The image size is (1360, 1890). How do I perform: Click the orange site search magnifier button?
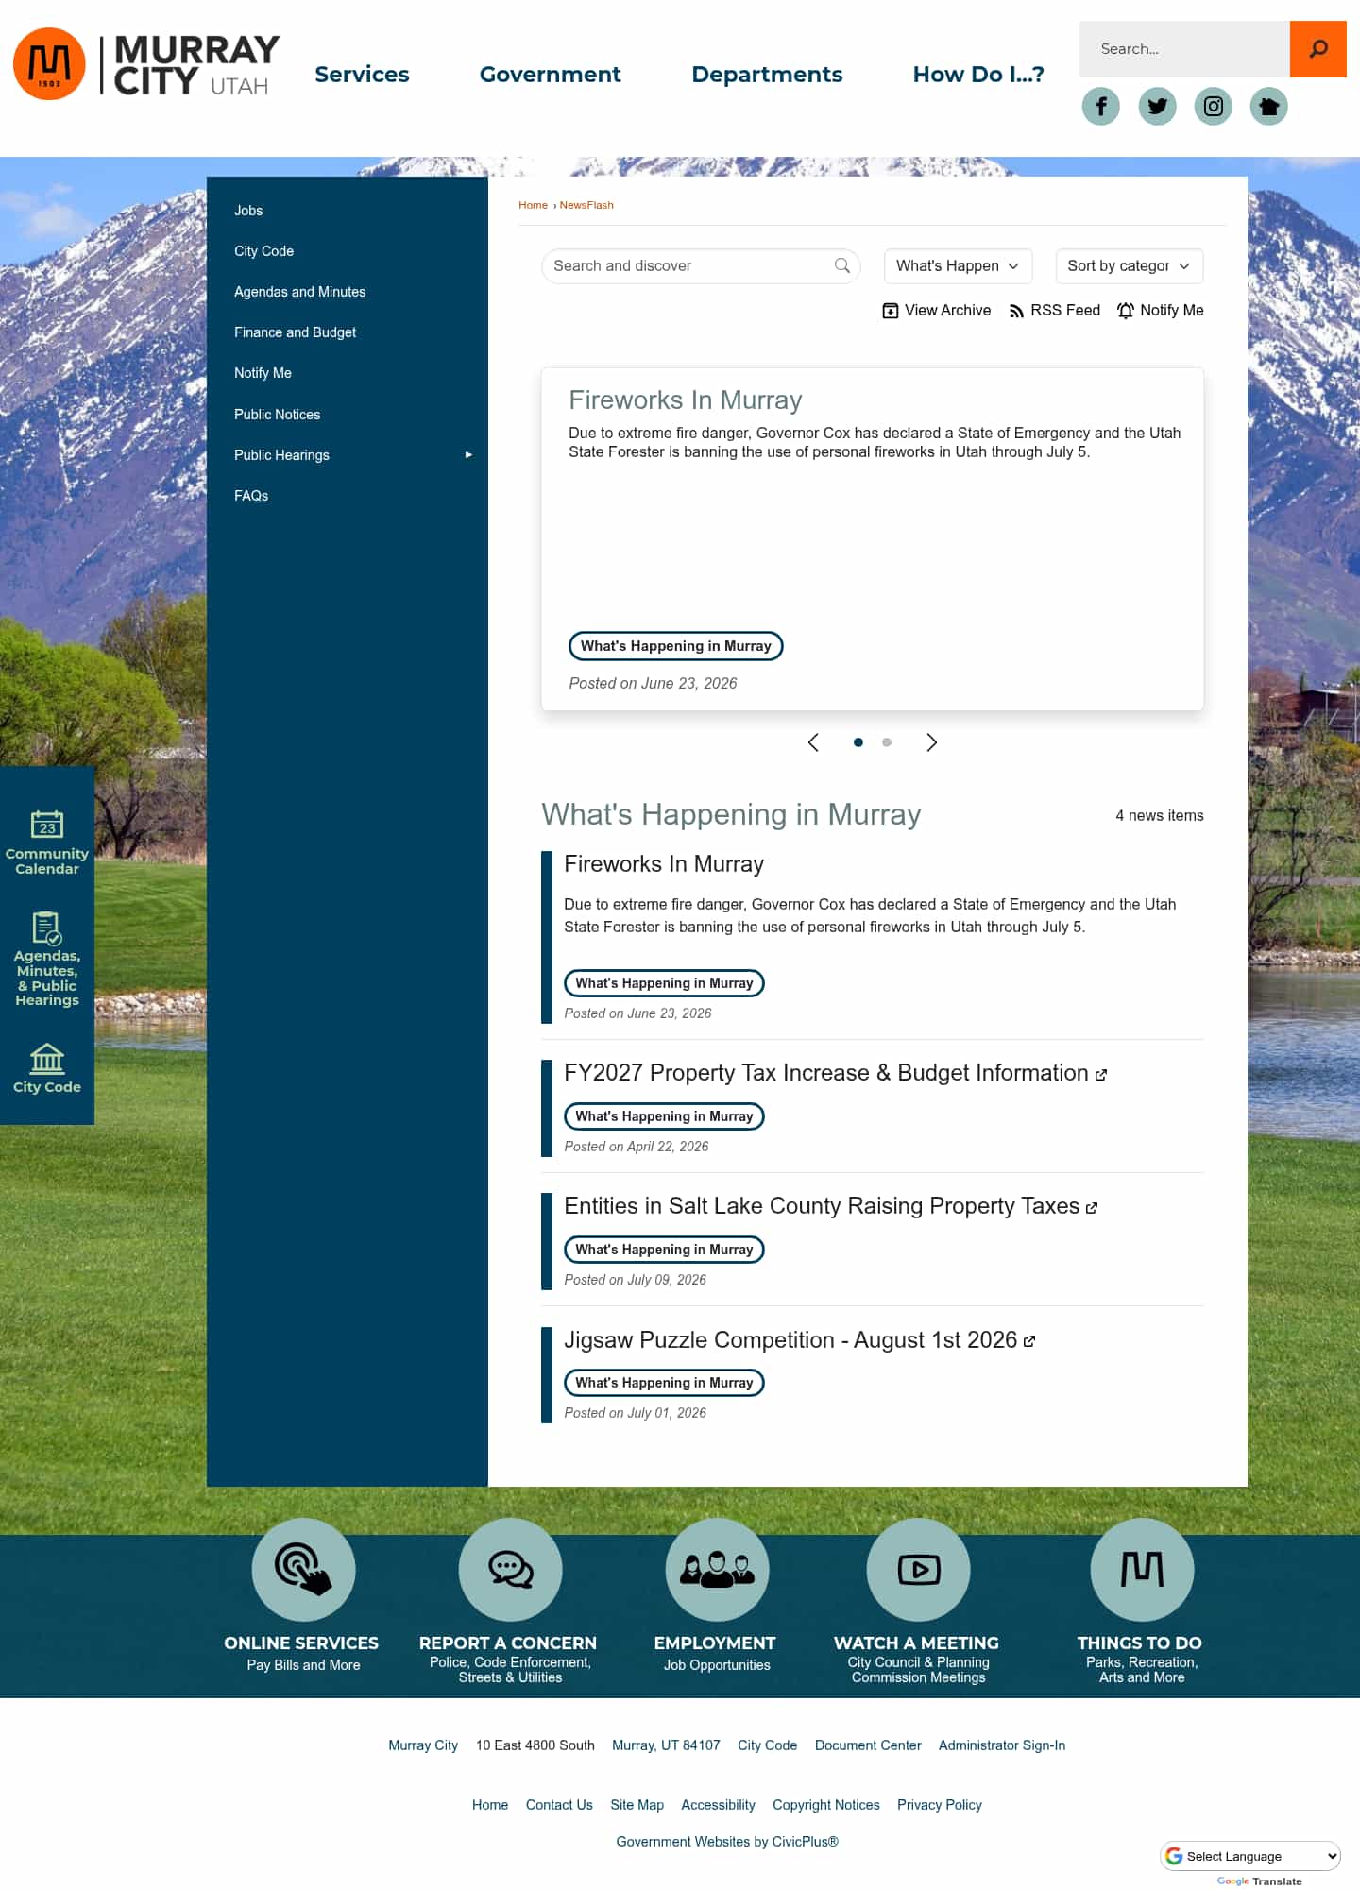click(x=1317, y=49)
